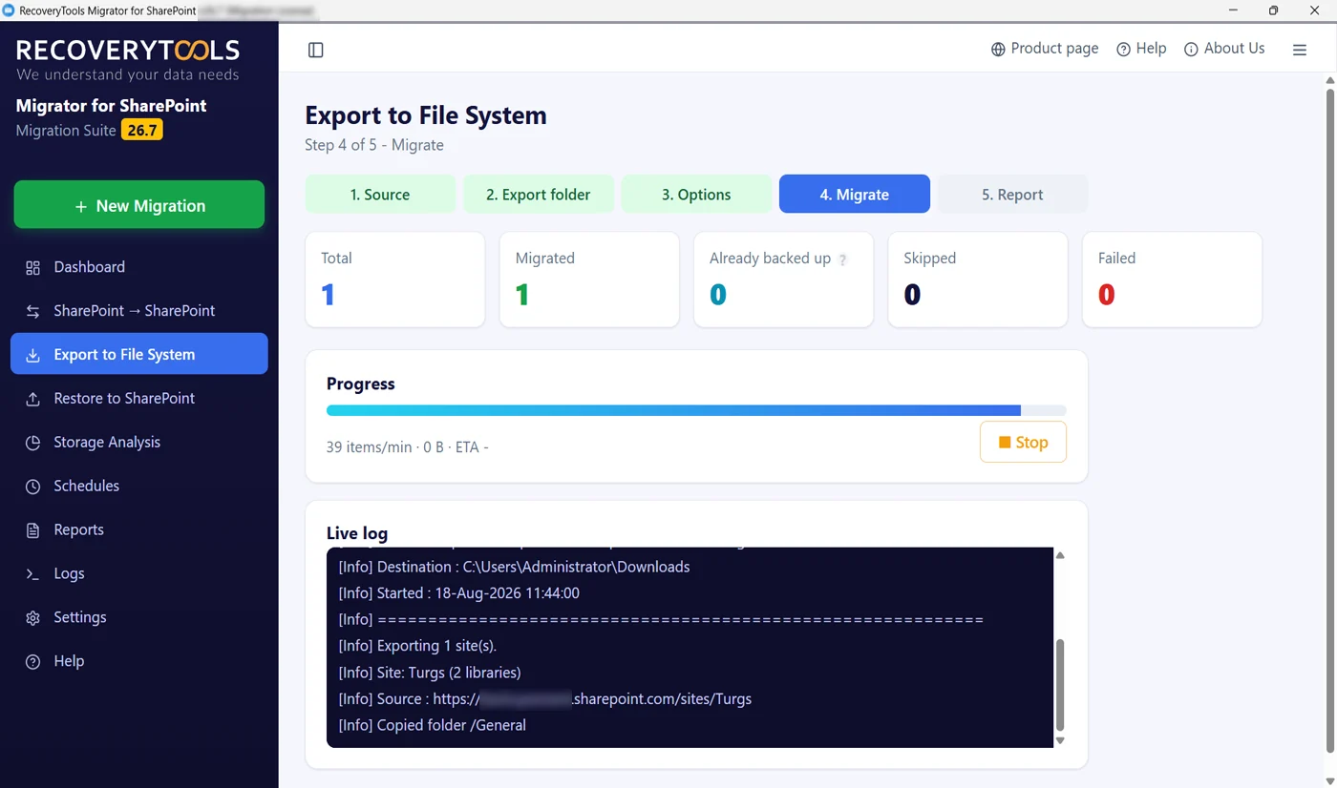Screen dimensions: 1337x788
Task: Toggle the sidebar collapse icon
Action: [316, 50]
